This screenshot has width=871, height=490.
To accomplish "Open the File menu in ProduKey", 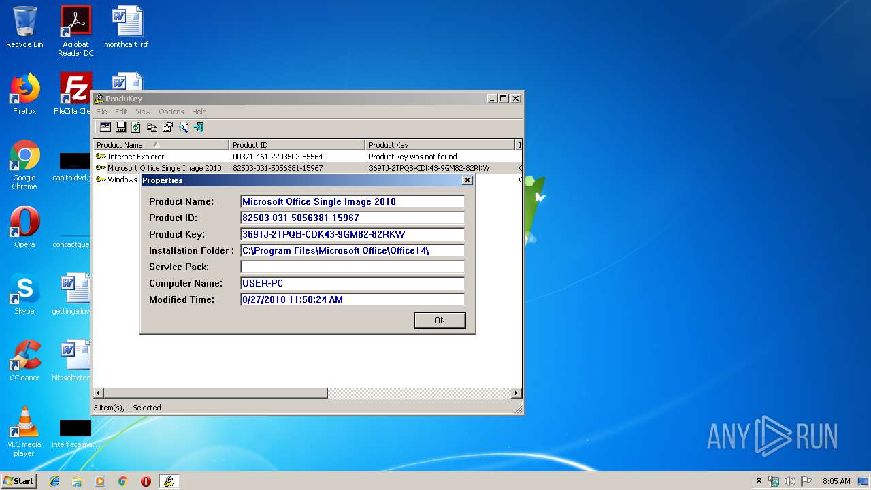I will [x=101, y=112].
